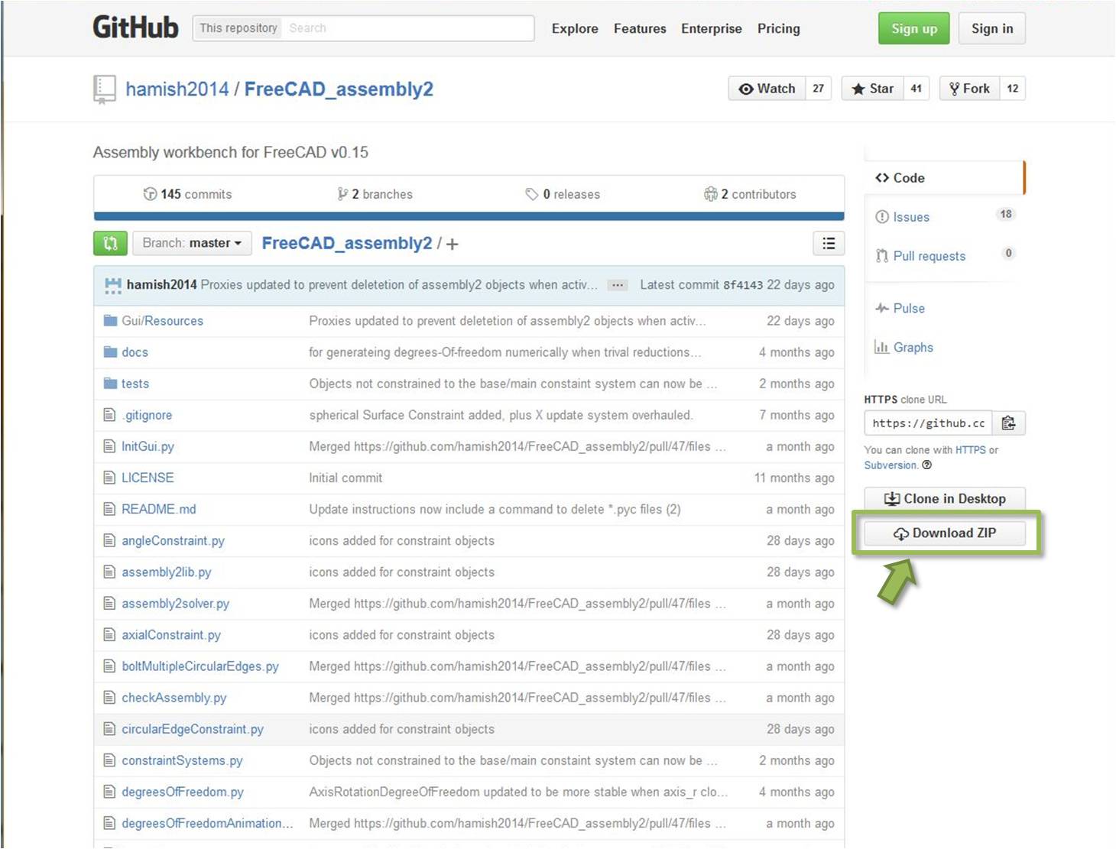This screenshot has width=1116, height=849.
Task: Open the degreesOfFreedom.py file
Action: pyautogui.click(x=183, y=792)
